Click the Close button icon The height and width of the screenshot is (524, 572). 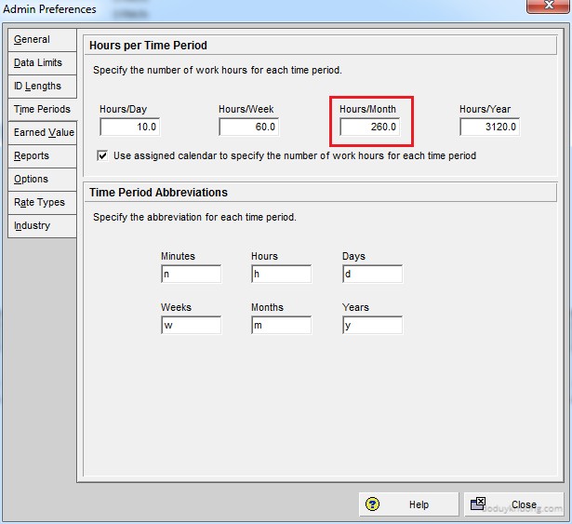pyautogui.click(x=479, y=504)
